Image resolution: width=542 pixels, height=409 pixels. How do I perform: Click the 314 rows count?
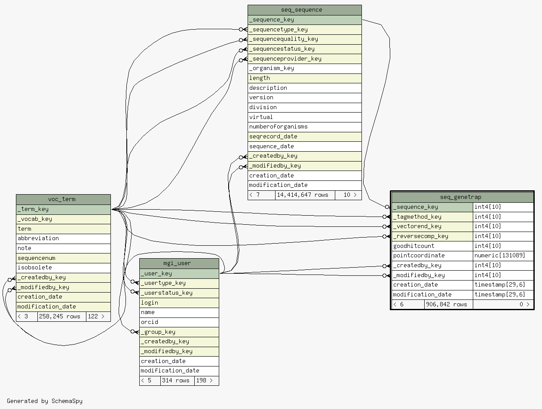pyautogui.click(x=178, y=381)
